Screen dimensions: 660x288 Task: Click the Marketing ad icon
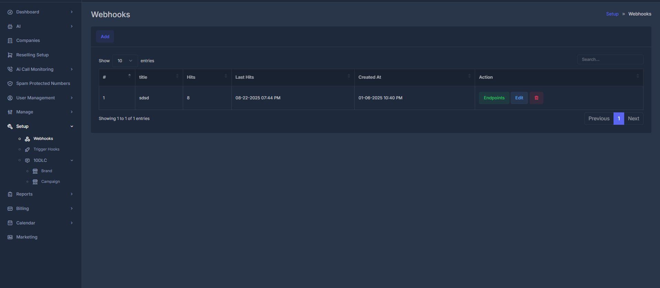(10, 237)
